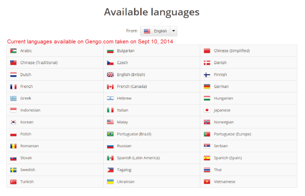Click the Thai flag icon

click(x=207, y=170)
